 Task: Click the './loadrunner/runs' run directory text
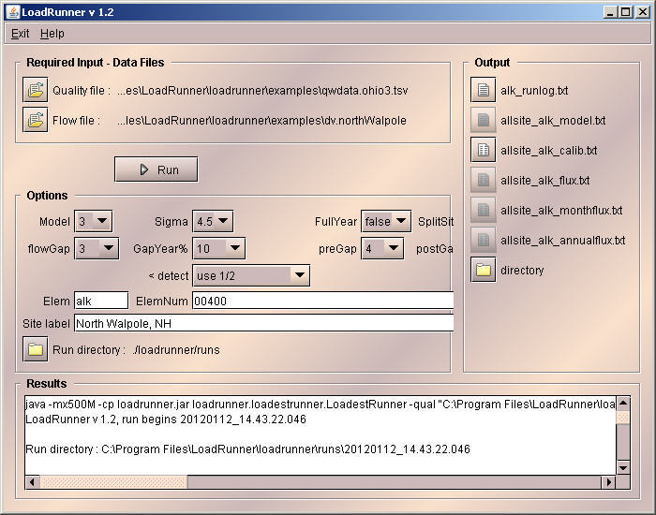(x=176, y=350)
